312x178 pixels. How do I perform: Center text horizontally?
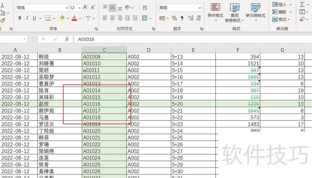click(x=112, y=18)
